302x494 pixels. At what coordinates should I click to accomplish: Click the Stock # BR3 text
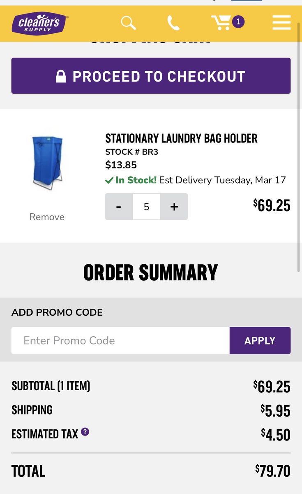[x=131, y=152]
